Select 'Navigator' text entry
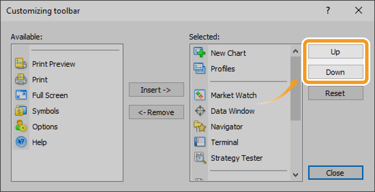Screen dimensions: 375x192 pos(227,127)
